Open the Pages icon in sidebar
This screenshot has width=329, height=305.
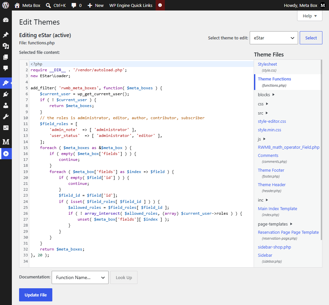coord(6,57)
